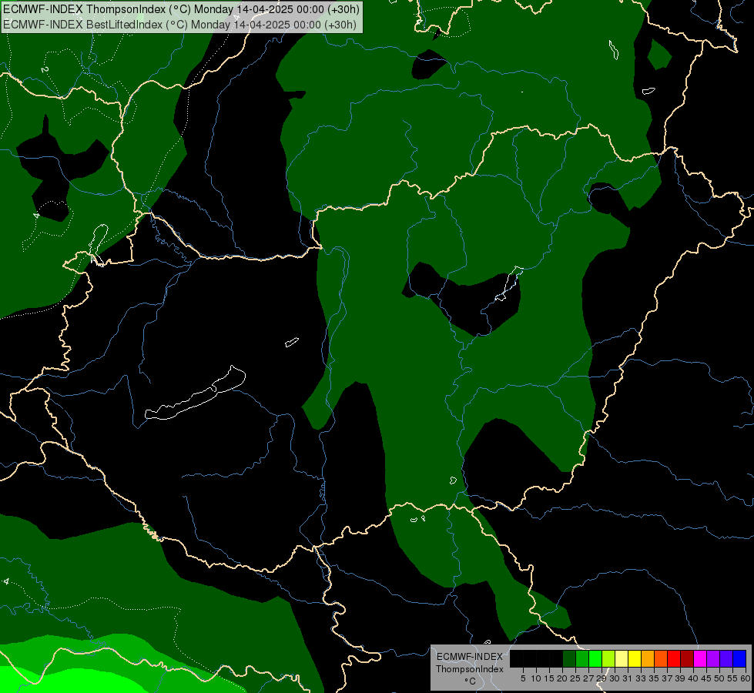Pick the bright yellow 31–33 legend swatch
This screenshot has width=754, height=693.
635,658
